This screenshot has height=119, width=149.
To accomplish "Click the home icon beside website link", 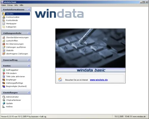I will [x=60, y=79].
